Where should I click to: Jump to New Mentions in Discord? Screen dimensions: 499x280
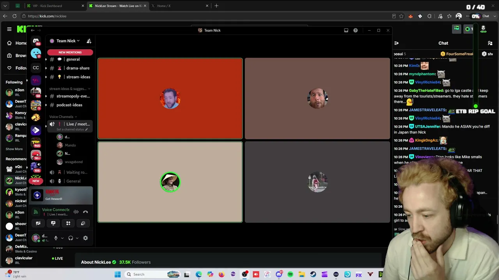click(70, 52)
